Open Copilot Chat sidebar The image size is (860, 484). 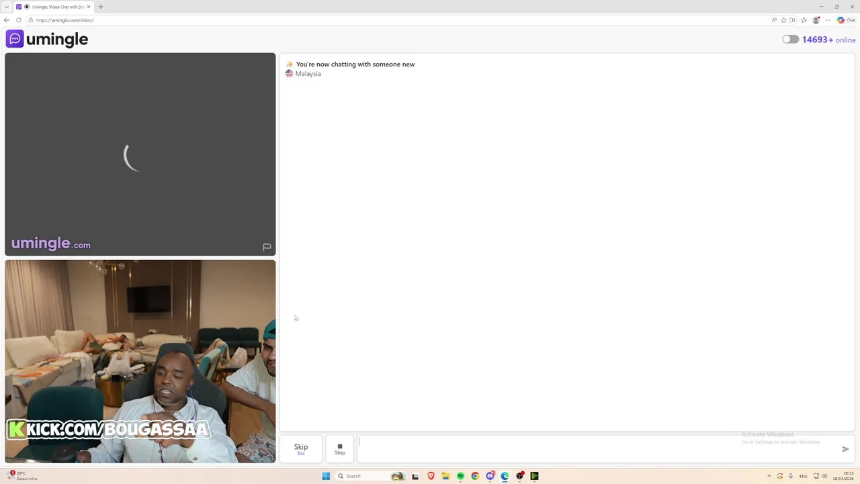(846, 20)
